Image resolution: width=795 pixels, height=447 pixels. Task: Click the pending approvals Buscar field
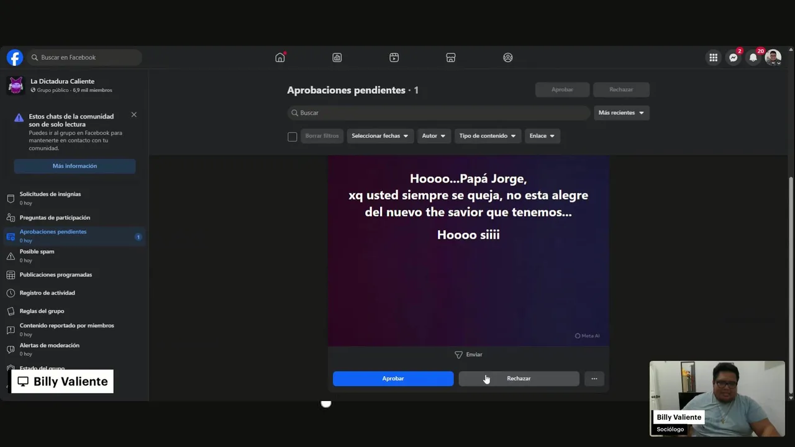[x=438, y=113]
